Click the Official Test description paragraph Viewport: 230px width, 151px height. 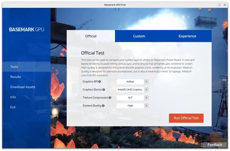pos(138,67)
